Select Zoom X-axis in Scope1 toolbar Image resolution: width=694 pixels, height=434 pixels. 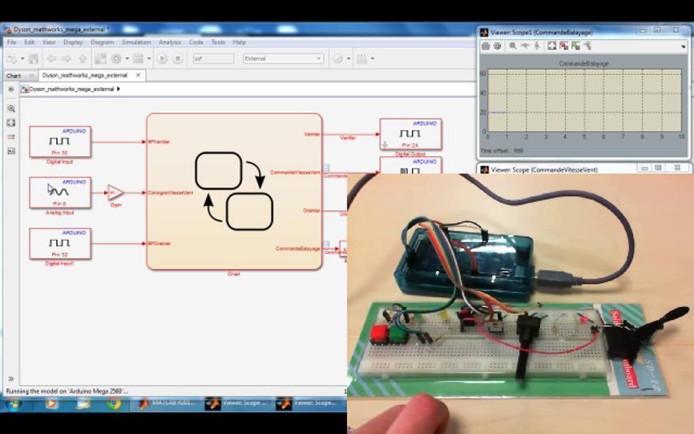coord(525,46)
